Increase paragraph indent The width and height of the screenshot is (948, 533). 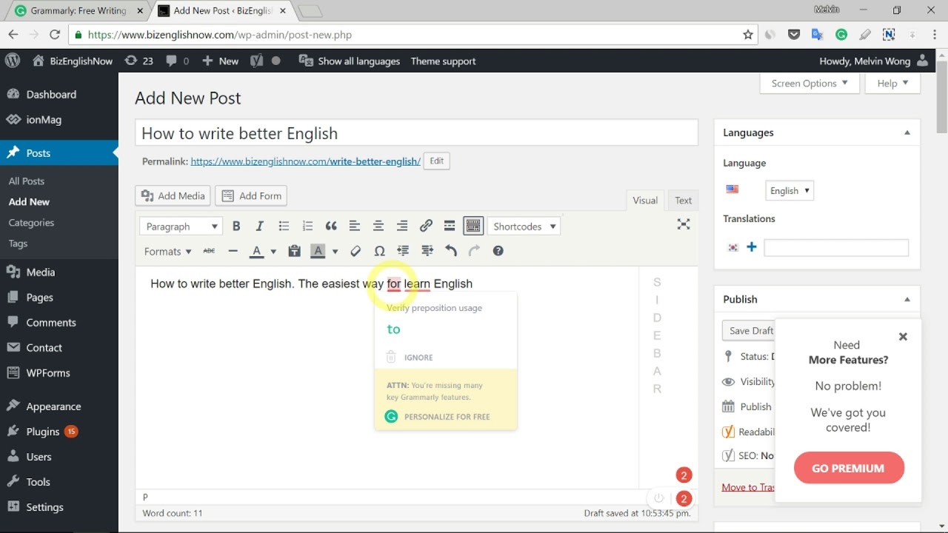coord(427,251)
